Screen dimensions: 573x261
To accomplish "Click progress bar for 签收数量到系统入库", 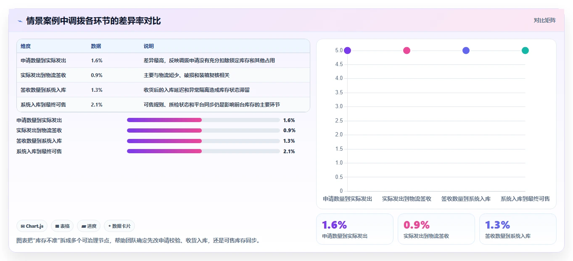I will click(x=203, y=141).
